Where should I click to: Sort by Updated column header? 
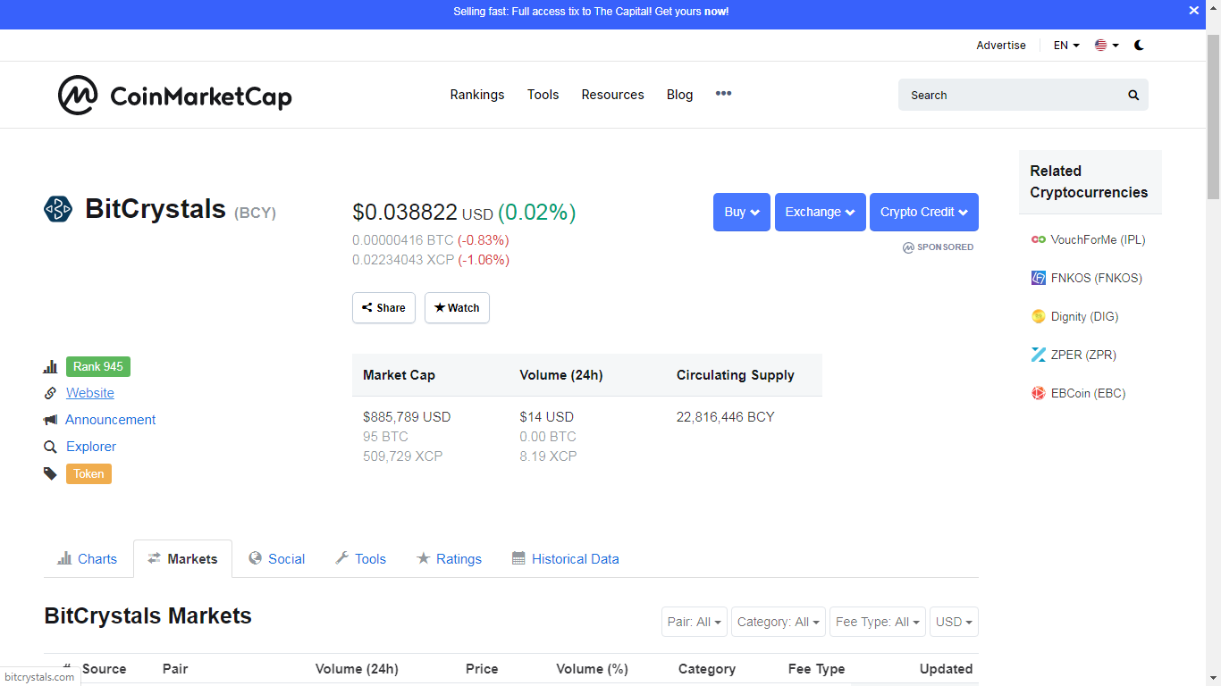[946, 669]
